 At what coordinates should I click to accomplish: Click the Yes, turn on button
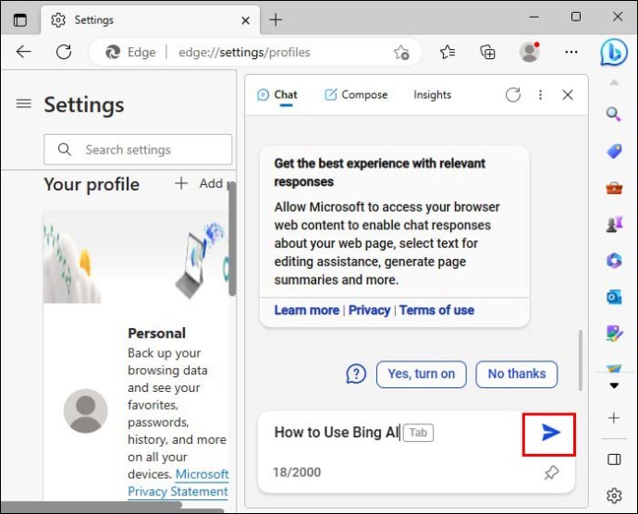pos(421,374)
